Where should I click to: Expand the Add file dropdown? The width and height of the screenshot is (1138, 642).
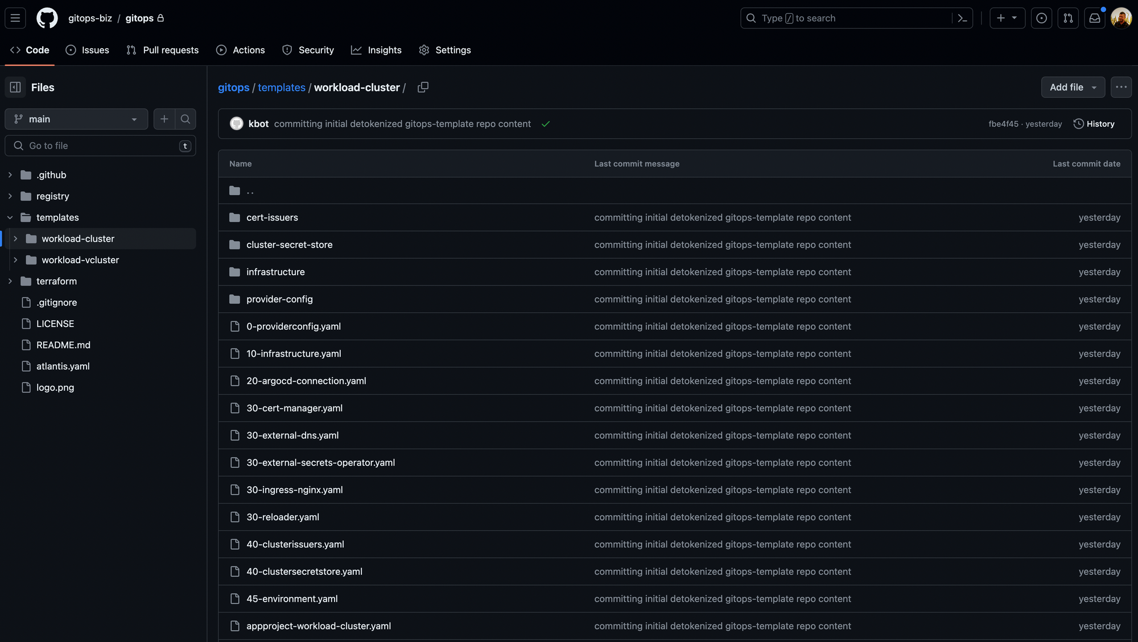(1073, 88)
